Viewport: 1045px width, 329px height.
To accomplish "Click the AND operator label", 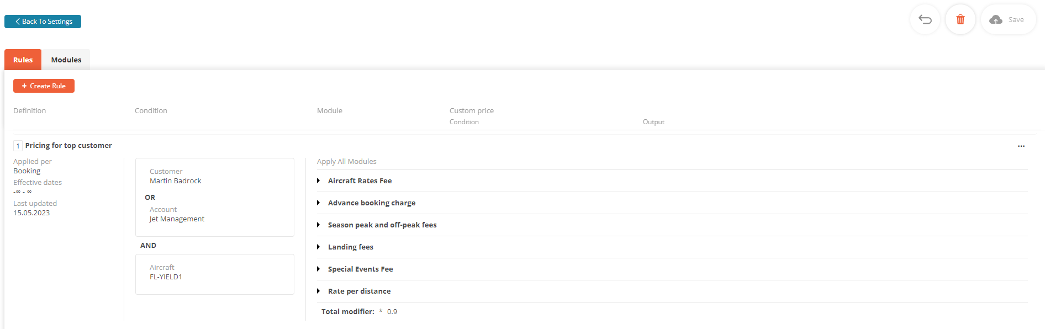I will point(148,246).
